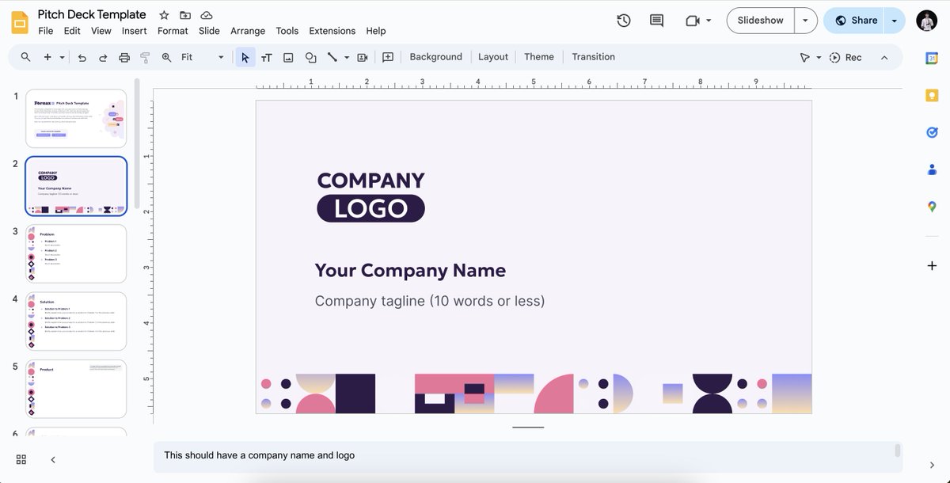Open the Extensions menu

click(x=332, y=31)
